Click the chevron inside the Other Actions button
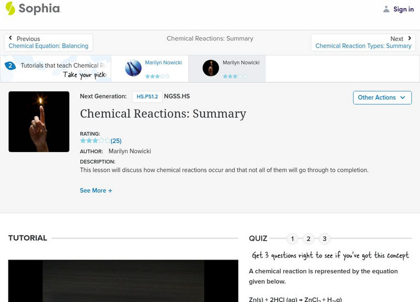Image resolution: width=420 pixels, height=302 pixels. [x=403, y=98]
